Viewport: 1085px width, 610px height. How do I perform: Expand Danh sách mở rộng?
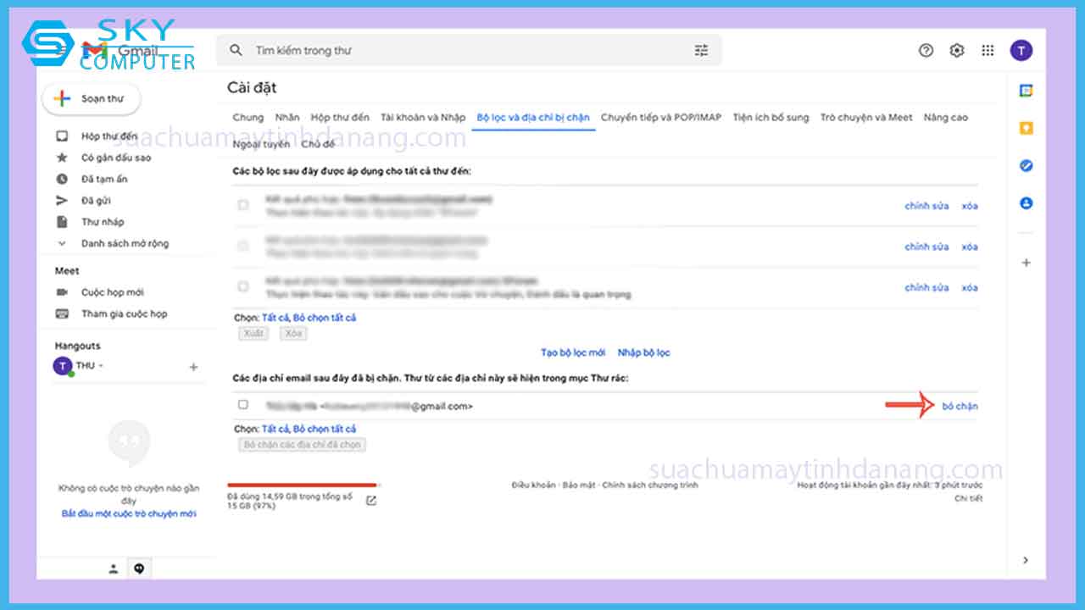coord(125,243)
